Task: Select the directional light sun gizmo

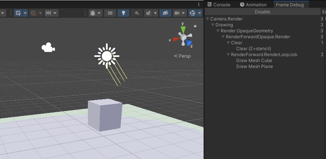Action: click(107, 56)
